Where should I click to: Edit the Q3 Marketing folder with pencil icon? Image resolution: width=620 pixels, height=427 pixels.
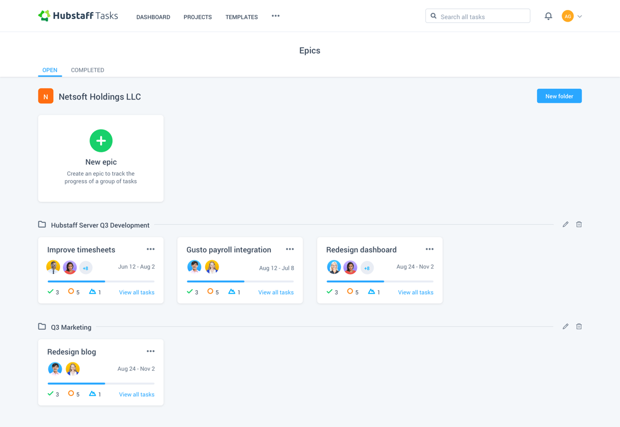pos(566,326)
